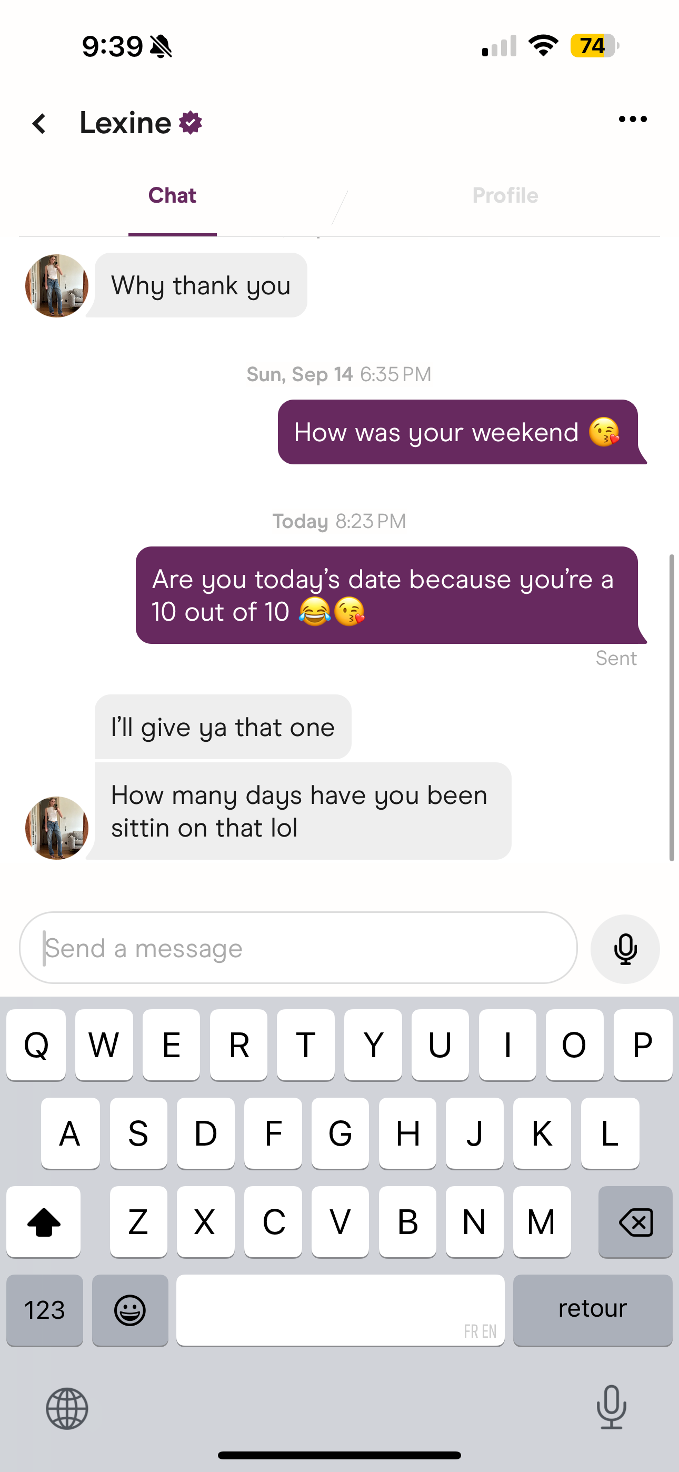Open Lexine's avatar next to Why thank you

pyautogui.click(x=57, y=286)
